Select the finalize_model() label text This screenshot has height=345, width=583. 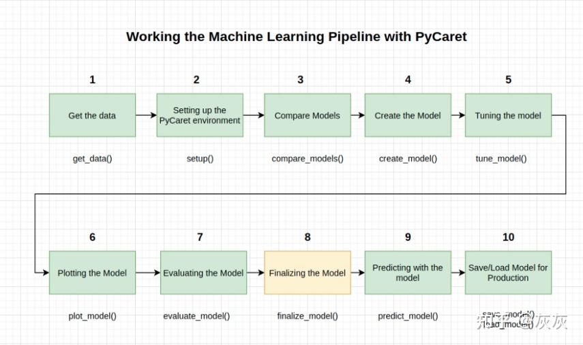tap(308, 316)
